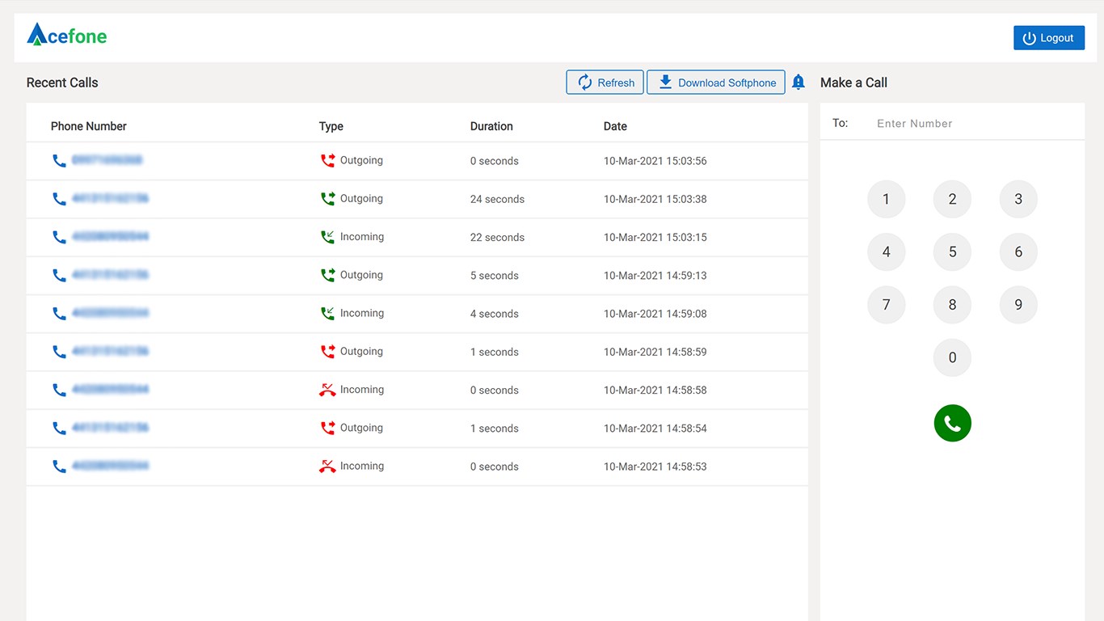Click the Duration column header
The image size is (1104, 621).
491,126
